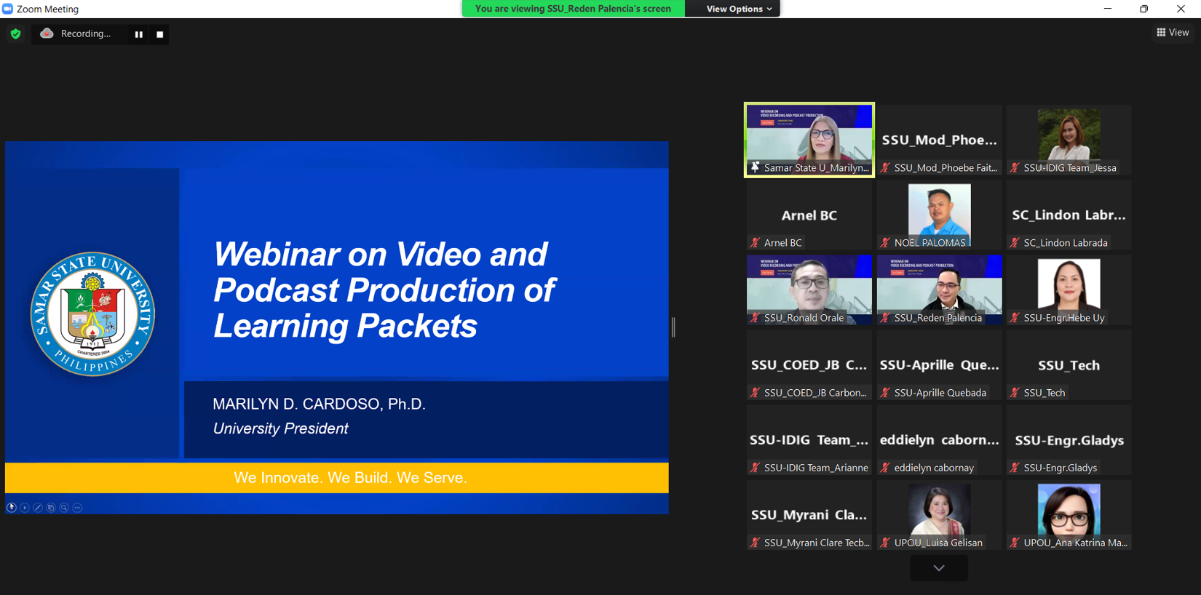Image resolution: width=1201 pixels, height=595 pixels.
Task: Click the green screen sharing notification banner
Action: 573,9
